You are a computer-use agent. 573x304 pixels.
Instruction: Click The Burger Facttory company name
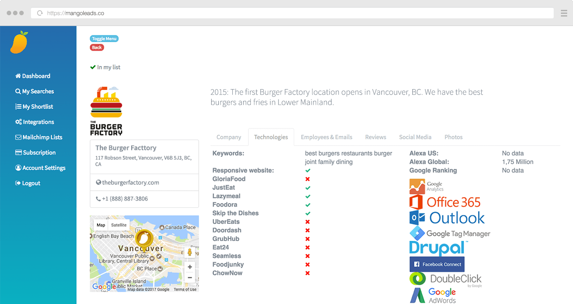point(126,148)
